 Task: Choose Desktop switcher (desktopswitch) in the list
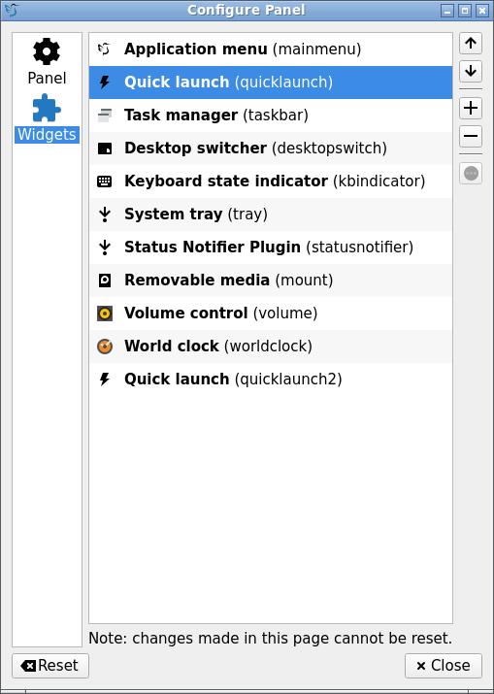tap(271, 149)
